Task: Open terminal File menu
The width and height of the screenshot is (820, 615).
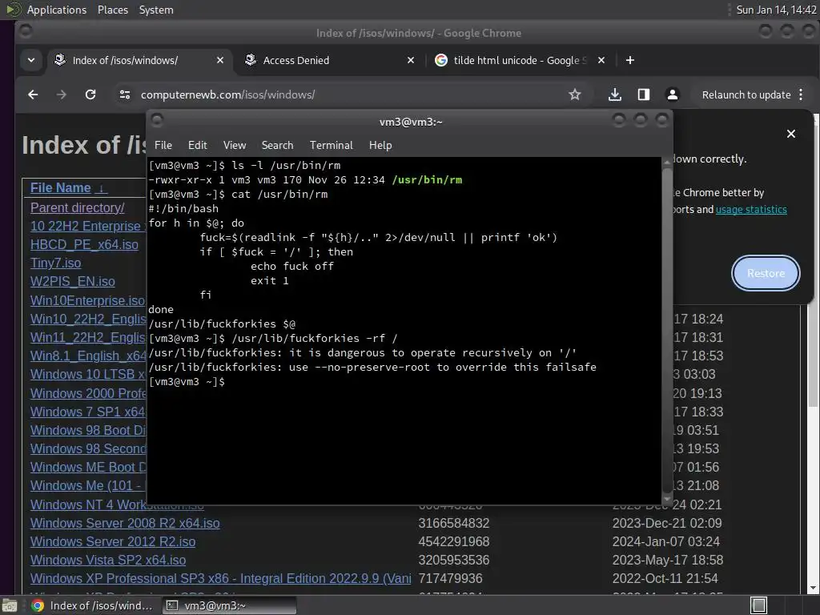Action: tap(163, 146)
